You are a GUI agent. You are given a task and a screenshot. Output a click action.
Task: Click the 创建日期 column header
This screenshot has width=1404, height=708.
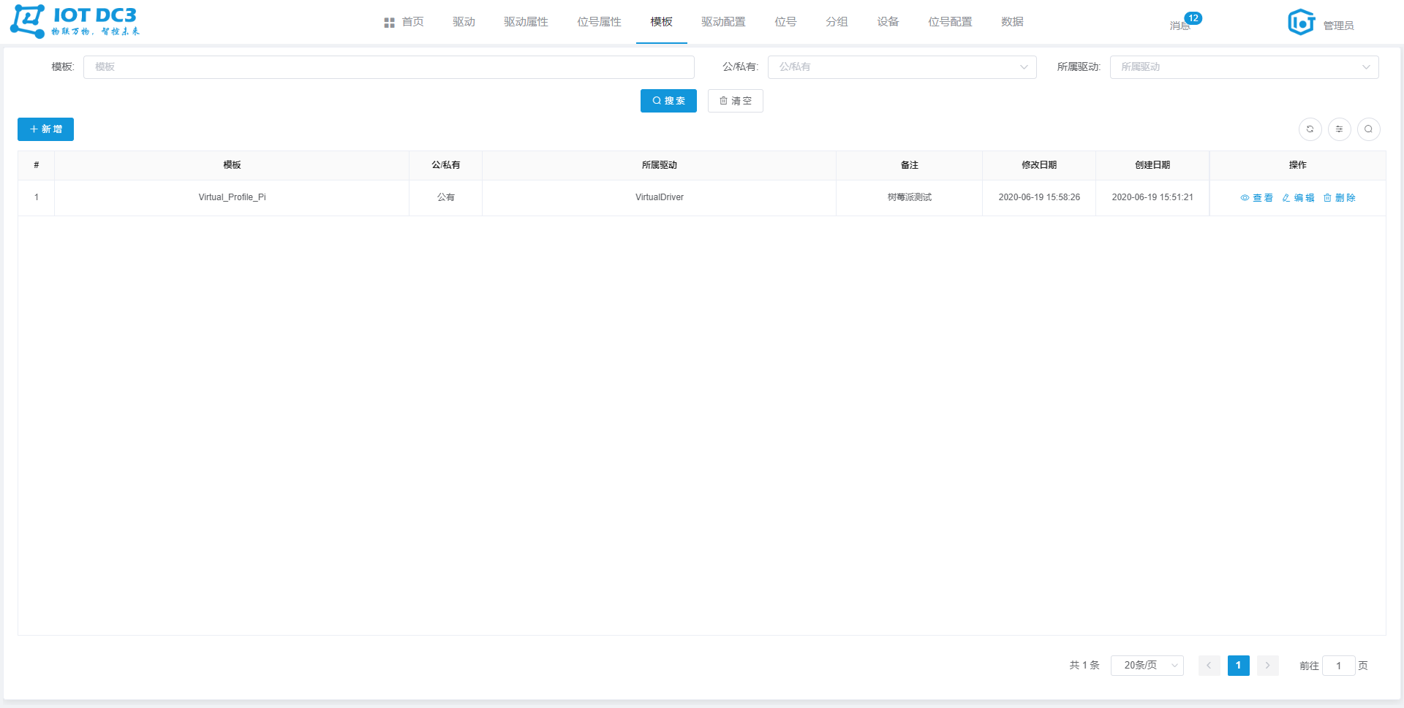[x=1152, y=165]
